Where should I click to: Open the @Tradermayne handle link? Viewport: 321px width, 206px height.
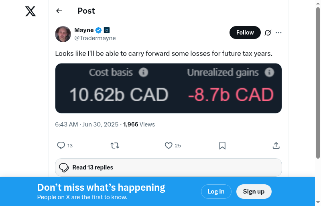point(95,38)
